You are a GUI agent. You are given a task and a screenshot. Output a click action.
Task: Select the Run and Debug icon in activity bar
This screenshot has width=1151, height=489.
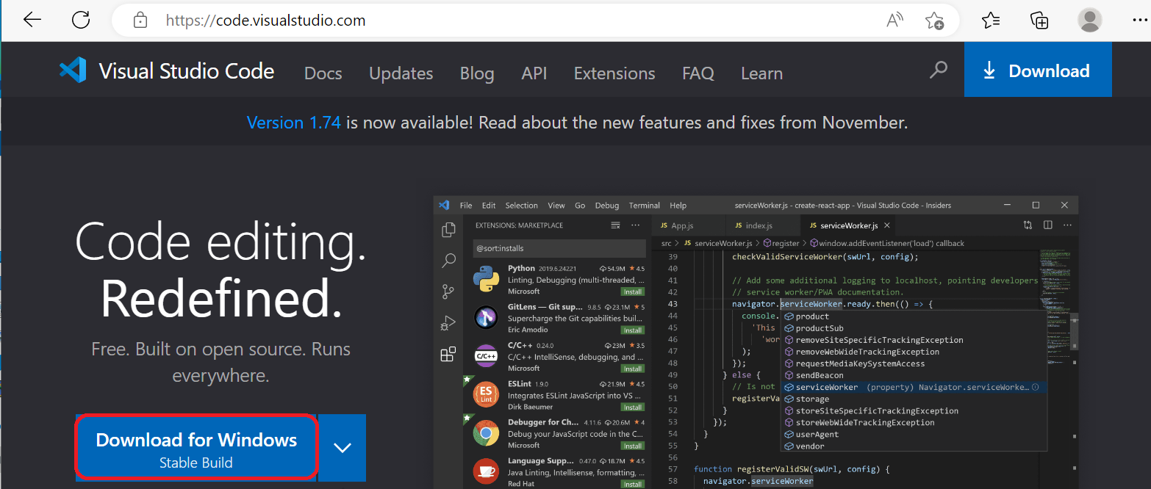click(x=448, y=323)
